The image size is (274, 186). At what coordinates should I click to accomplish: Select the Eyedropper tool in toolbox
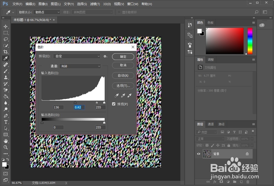(x=5, y=58)
